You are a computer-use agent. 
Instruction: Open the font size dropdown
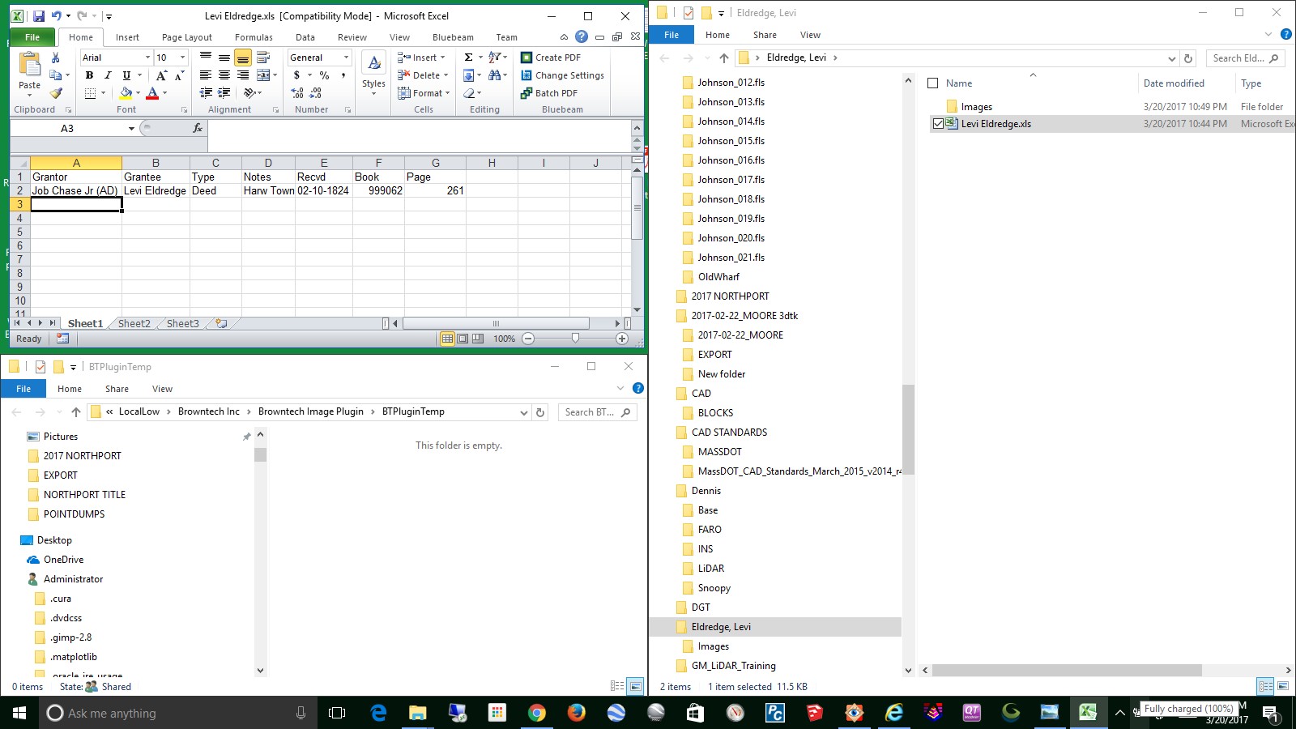181,58
